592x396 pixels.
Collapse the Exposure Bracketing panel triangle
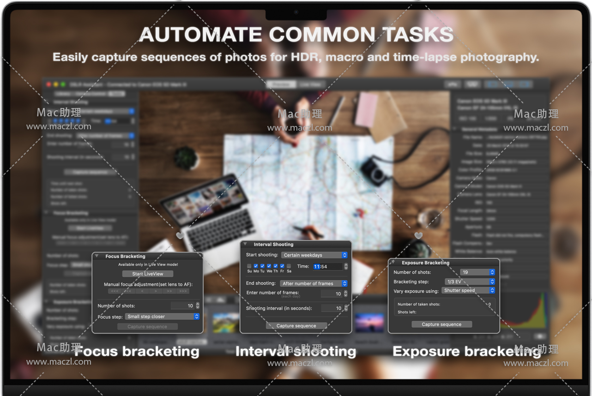[393, 263]
